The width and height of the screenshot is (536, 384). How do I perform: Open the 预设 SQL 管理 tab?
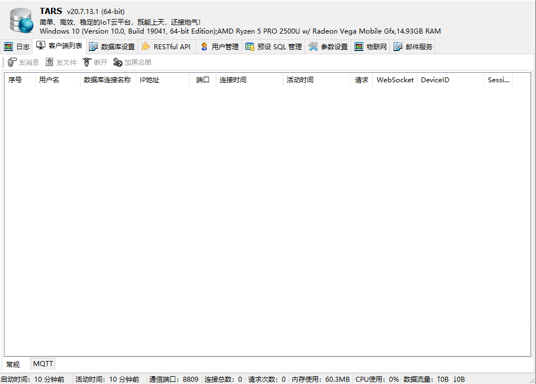(x=273, y=46)
